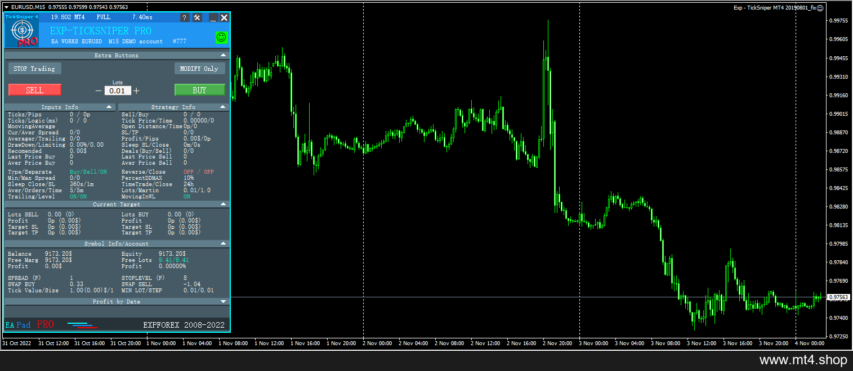Click the SWAP BUY 0.33 value
853x371 pixels.
(77, 284)
